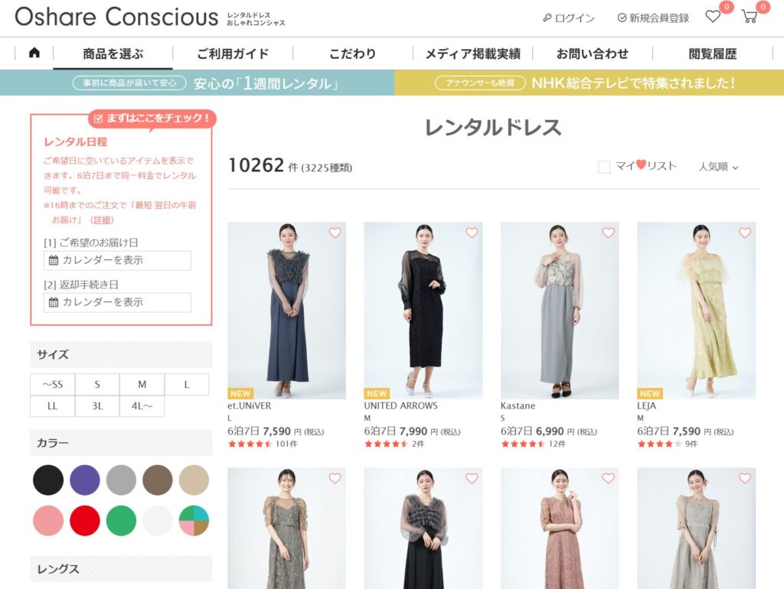Open the et.UNiVER product name link
The width and height of the screenshot is (784, 589).
[x=249, y=405]
